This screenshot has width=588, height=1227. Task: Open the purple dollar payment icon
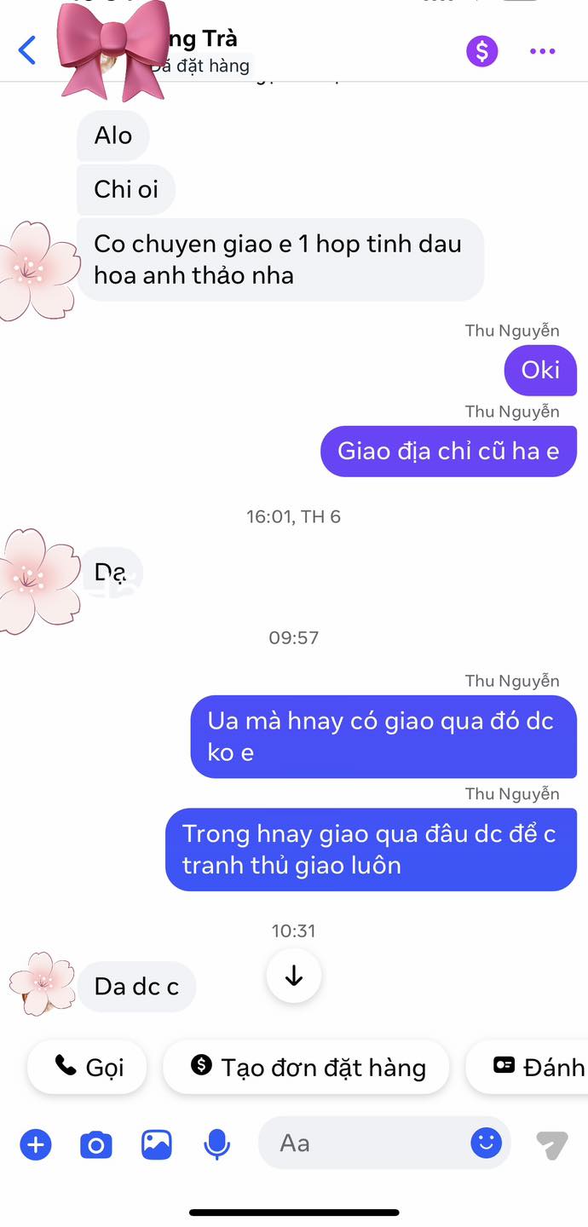[481, 51]
